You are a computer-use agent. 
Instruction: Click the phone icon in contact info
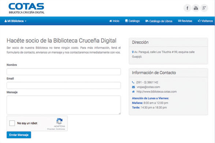[x=133, y=82]
